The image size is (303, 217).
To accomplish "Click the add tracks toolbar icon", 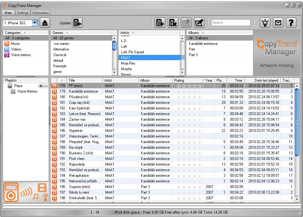I will click(x=160, y=23).
